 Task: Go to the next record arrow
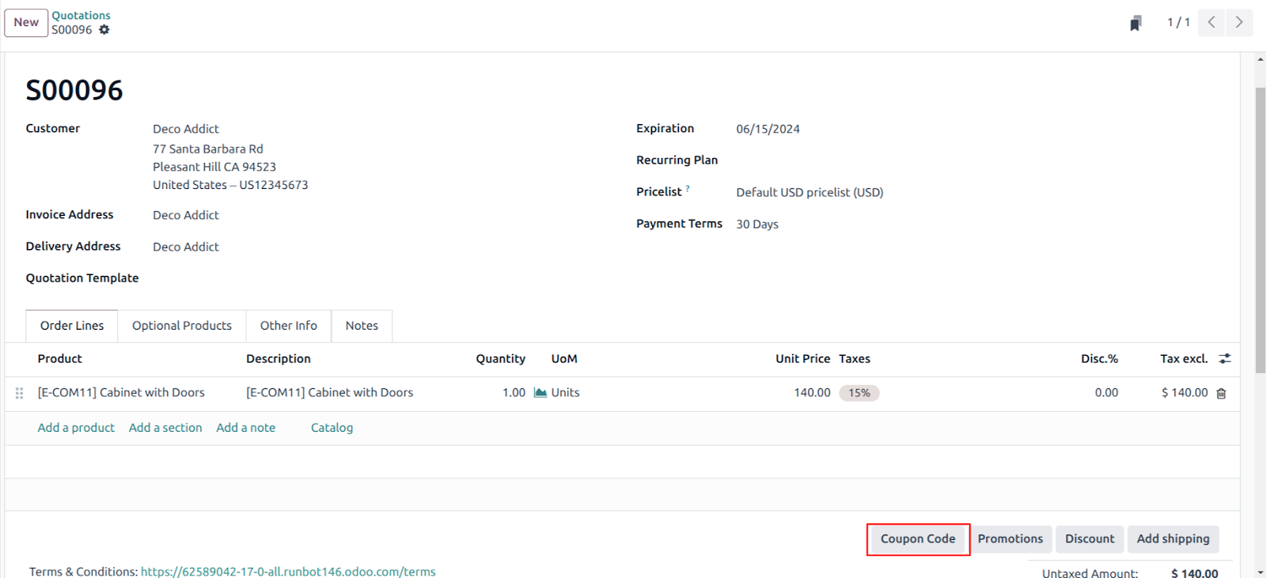click(1239, 22)
